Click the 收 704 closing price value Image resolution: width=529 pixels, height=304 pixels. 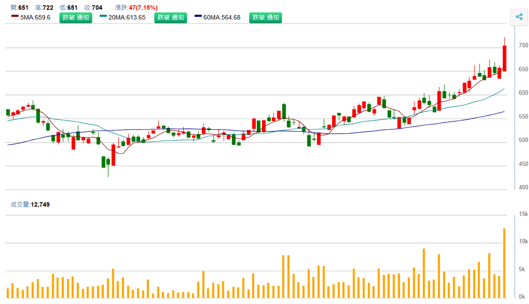point(97,8)
